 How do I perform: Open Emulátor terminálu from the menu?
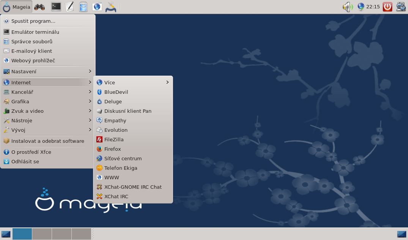48,32
